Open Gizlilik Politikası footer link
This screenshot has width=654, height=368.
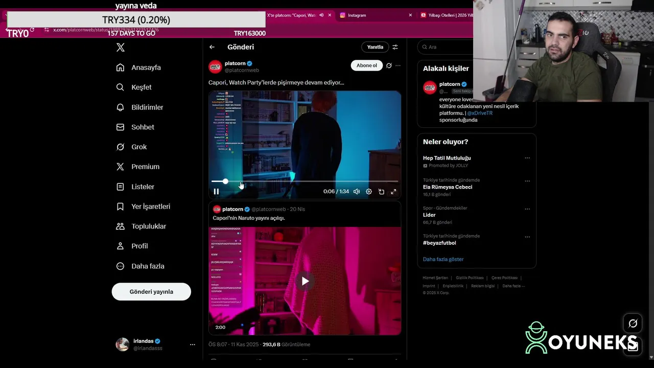(x=470, y=278)
